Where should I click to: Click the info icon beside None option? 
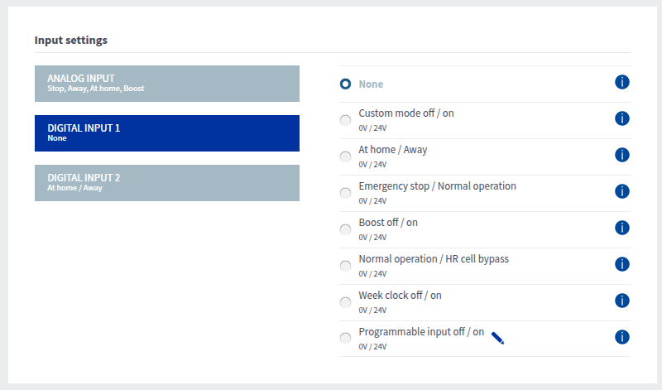pos(622,82)
